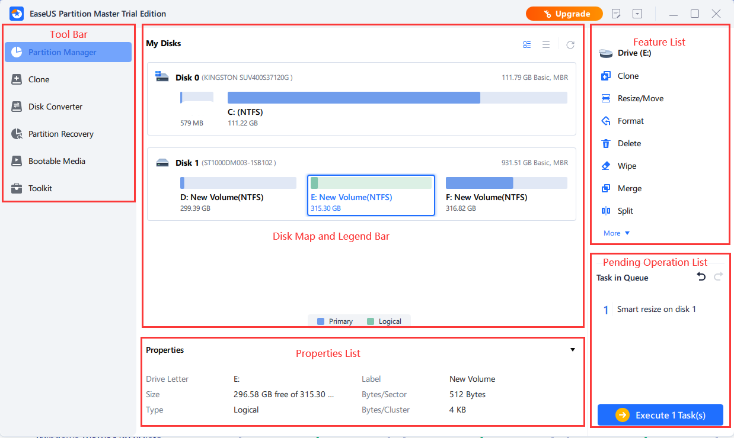
Task: Collapse the Properties panel arrow
Action: (573, 350)
